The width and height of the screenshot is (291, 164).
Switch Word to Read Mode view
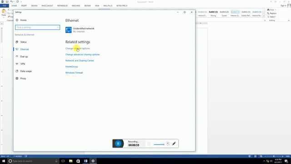click(x=250, y=156)
